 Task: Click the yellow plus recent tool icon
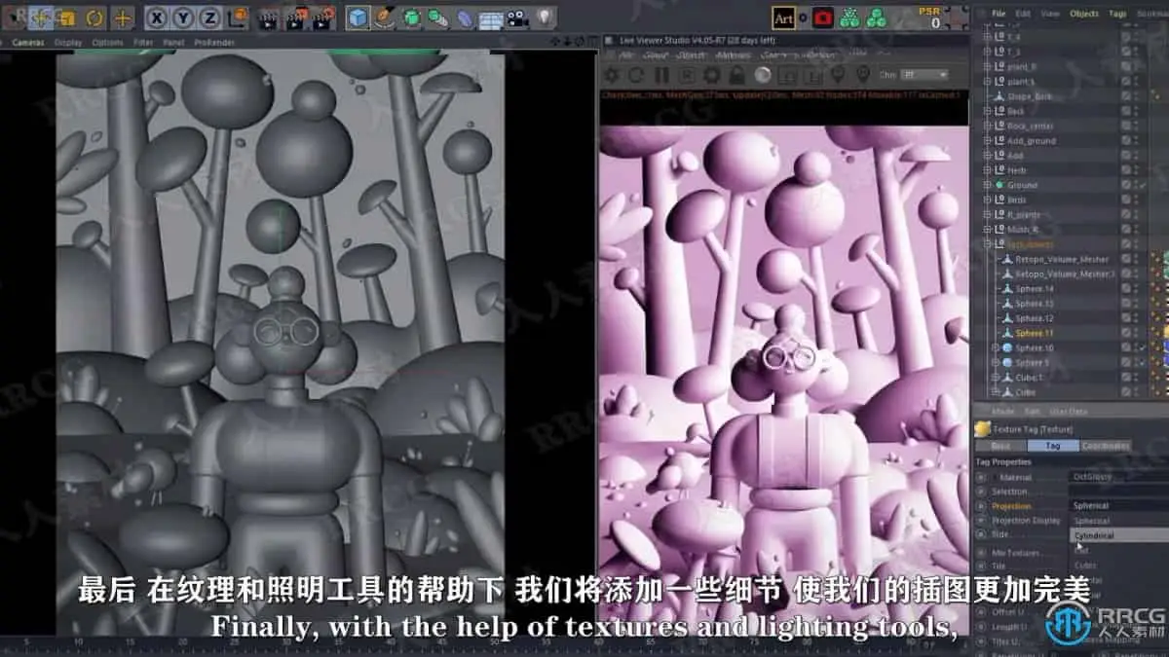point(123,18)
